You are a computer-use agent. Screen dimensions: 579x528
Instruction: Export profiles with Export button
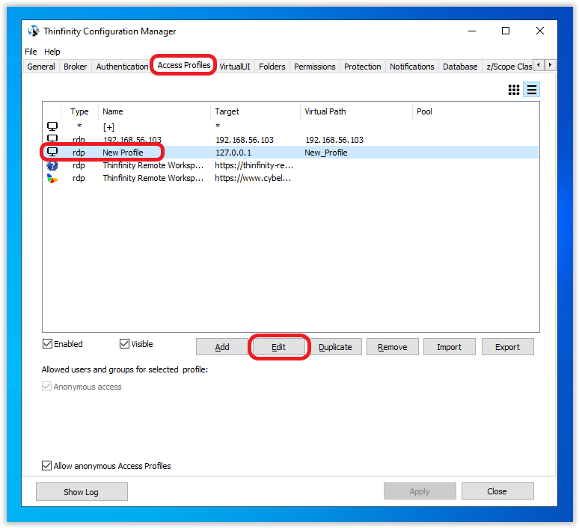coord(508,347)
